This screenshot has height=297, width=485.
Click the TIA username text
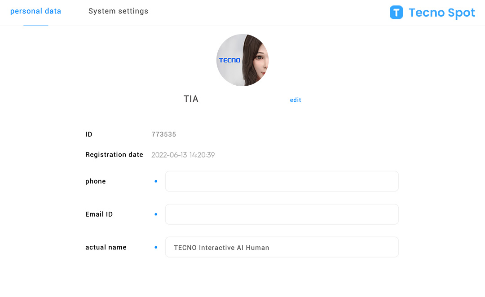click(191, 99)
